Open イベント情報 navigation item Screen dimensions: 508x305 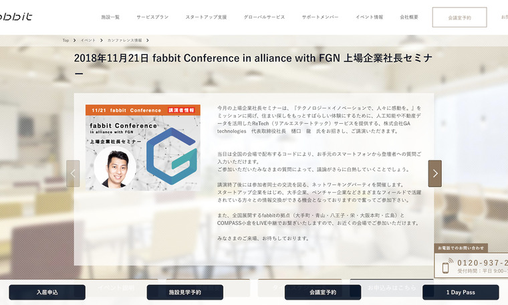369,17
